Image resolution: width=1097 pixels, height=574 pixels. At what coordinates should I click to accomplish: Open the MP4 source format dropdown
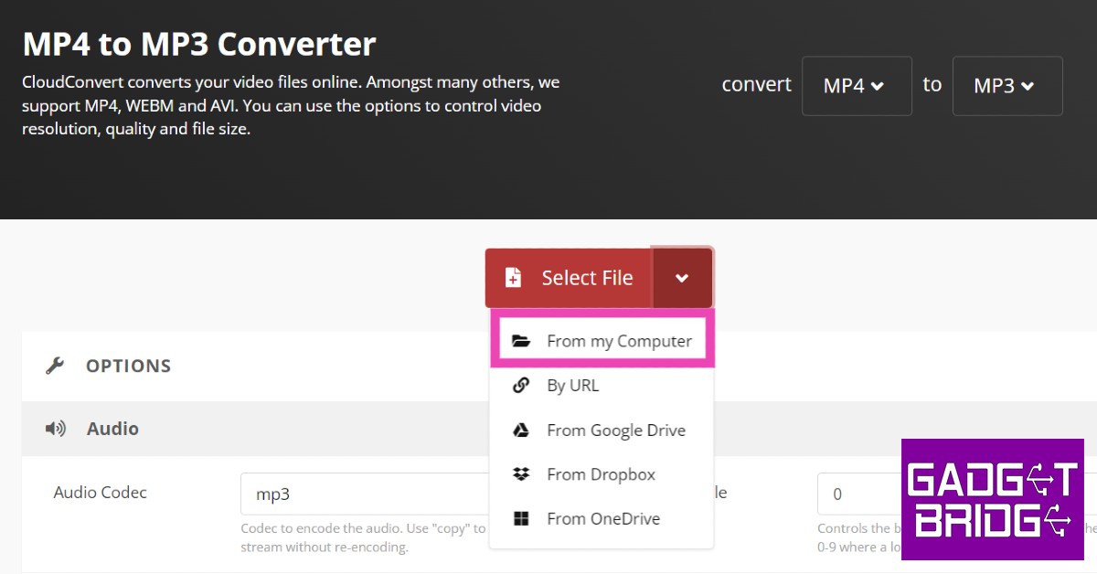point(856,86)
